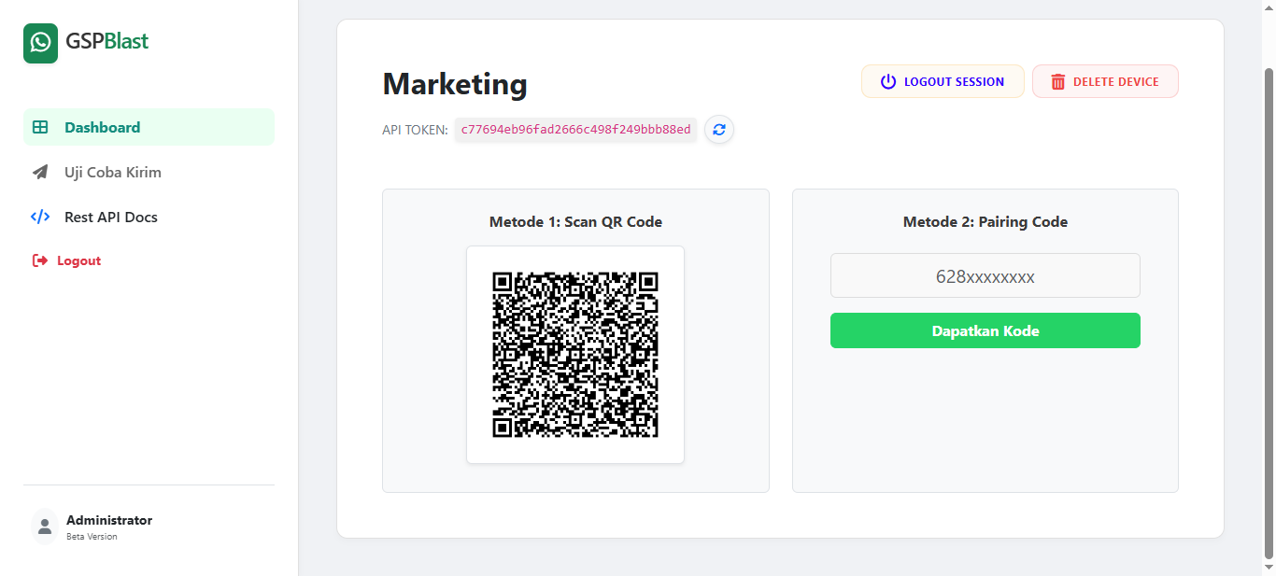The height and width of the screenshot is (576, 1276).
Task: Click the Dapatkan Kode button
Action: pos(985,330)
